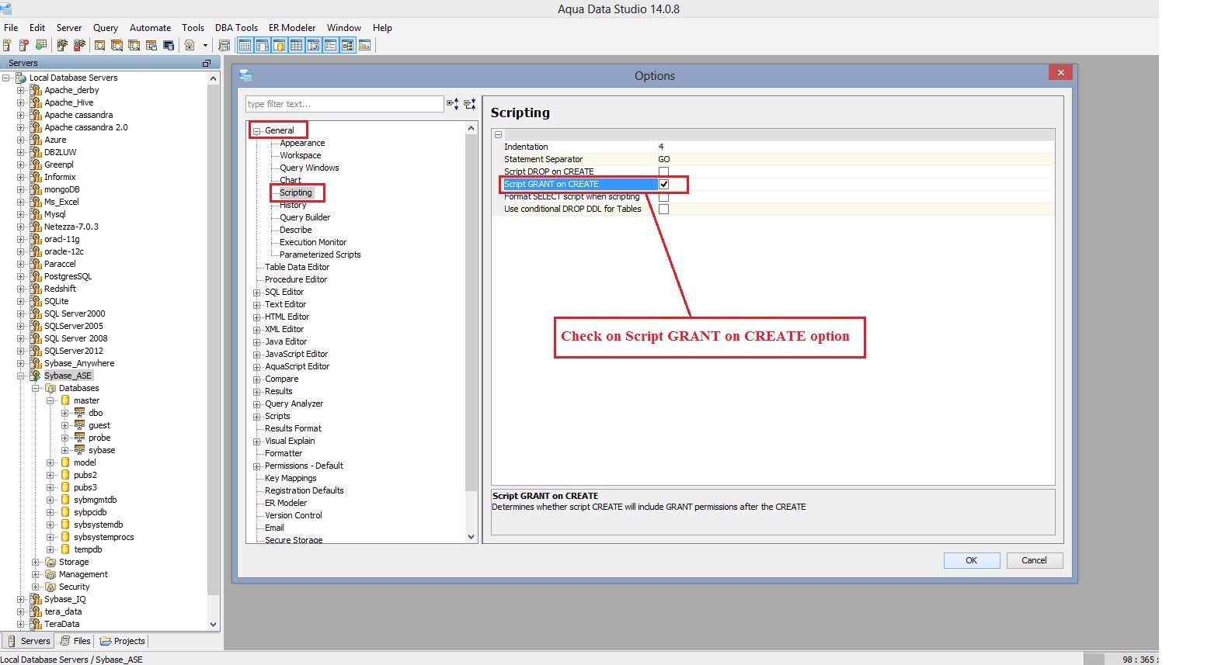Click the Disconnect plug icon with red badge
The width and height of the screenshot is (1225, 665).
[79, 45]
